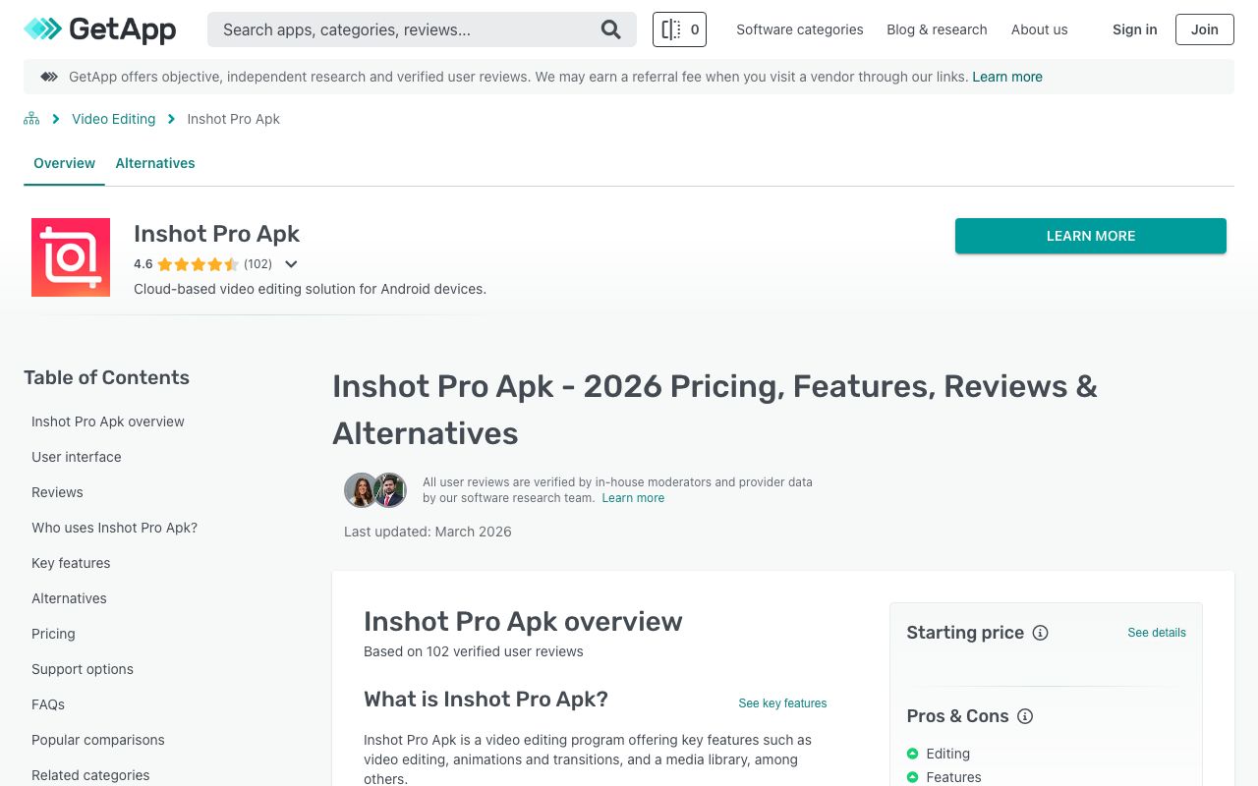
Task: Jump to Support options in contents
Action: tap(83, 669)
